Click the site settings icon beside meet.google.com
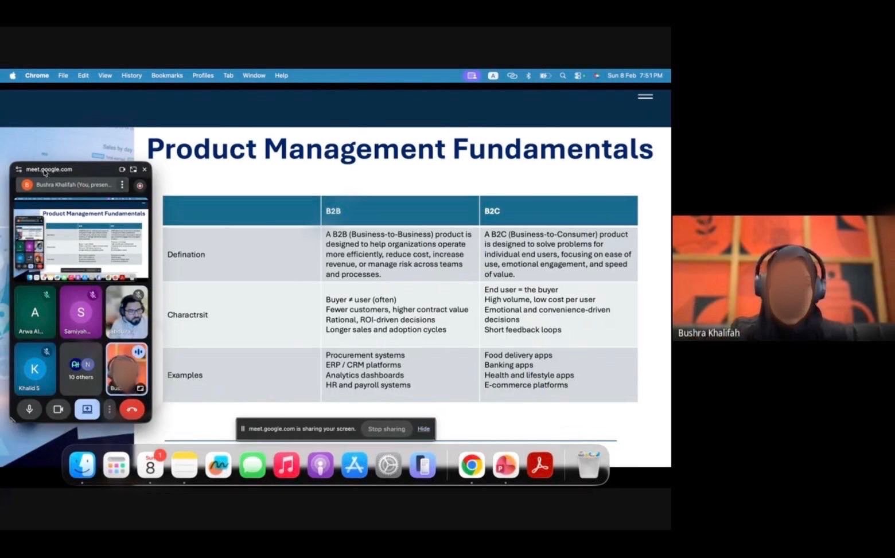 point(19,169)
